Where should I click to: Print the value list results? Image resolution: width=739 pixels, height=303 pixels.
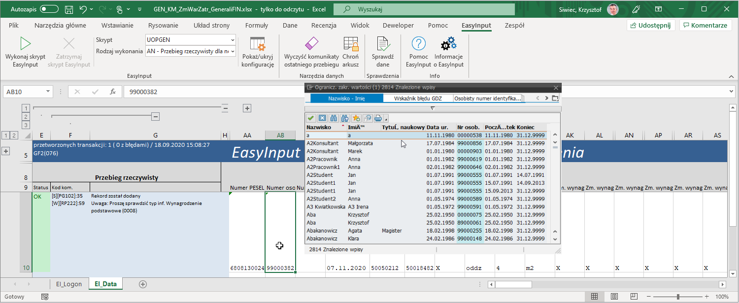378,118
